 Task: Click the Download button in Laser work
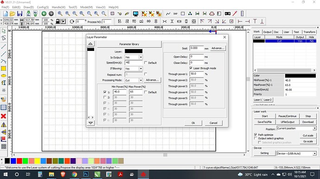[308, 122]
